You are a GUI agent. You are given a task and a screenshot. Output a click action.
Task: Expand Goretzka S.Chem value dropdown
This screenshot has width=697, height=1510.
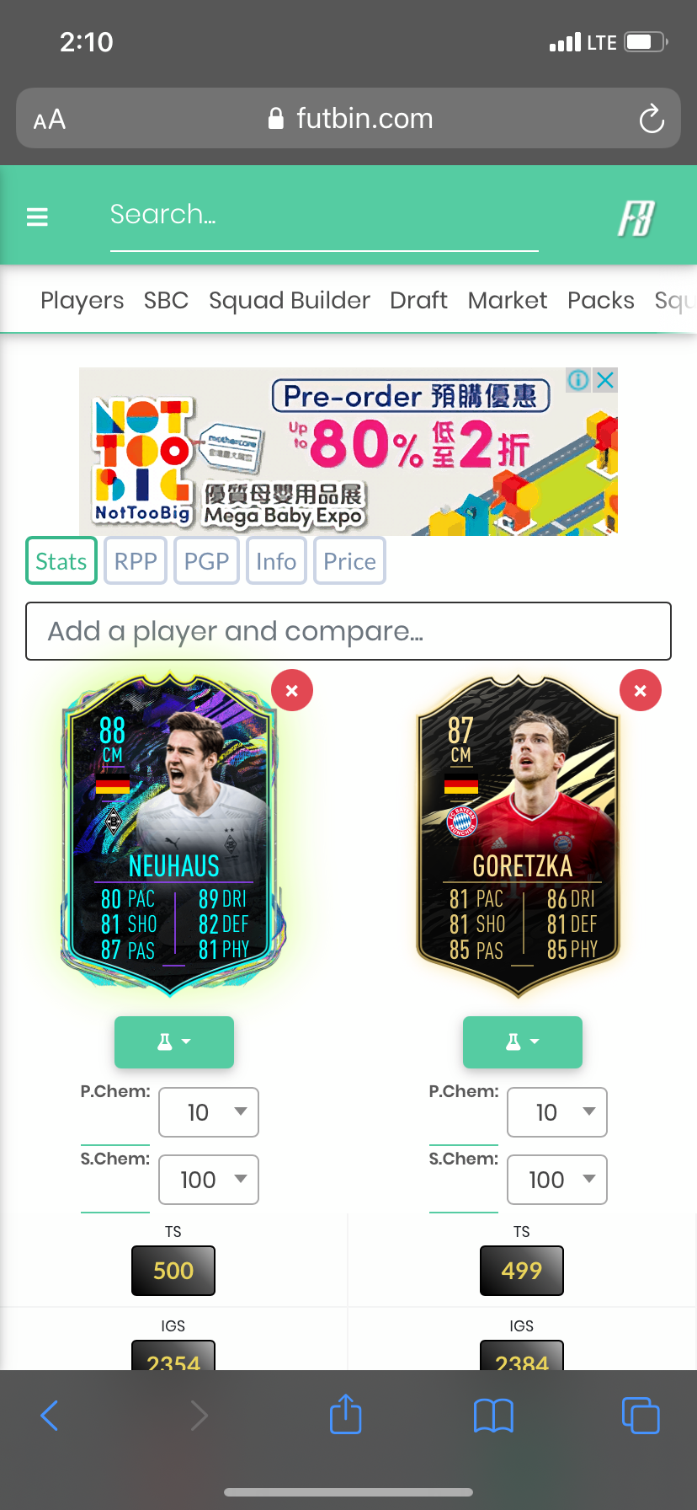(x=557, y=1180)
